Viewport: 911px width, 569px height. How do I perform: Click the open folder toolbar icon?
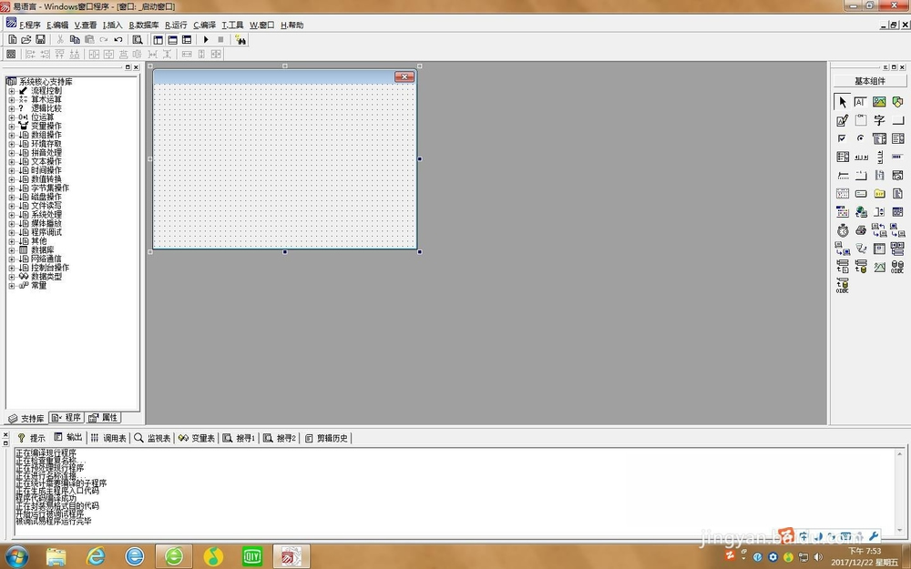coord(26,39)
